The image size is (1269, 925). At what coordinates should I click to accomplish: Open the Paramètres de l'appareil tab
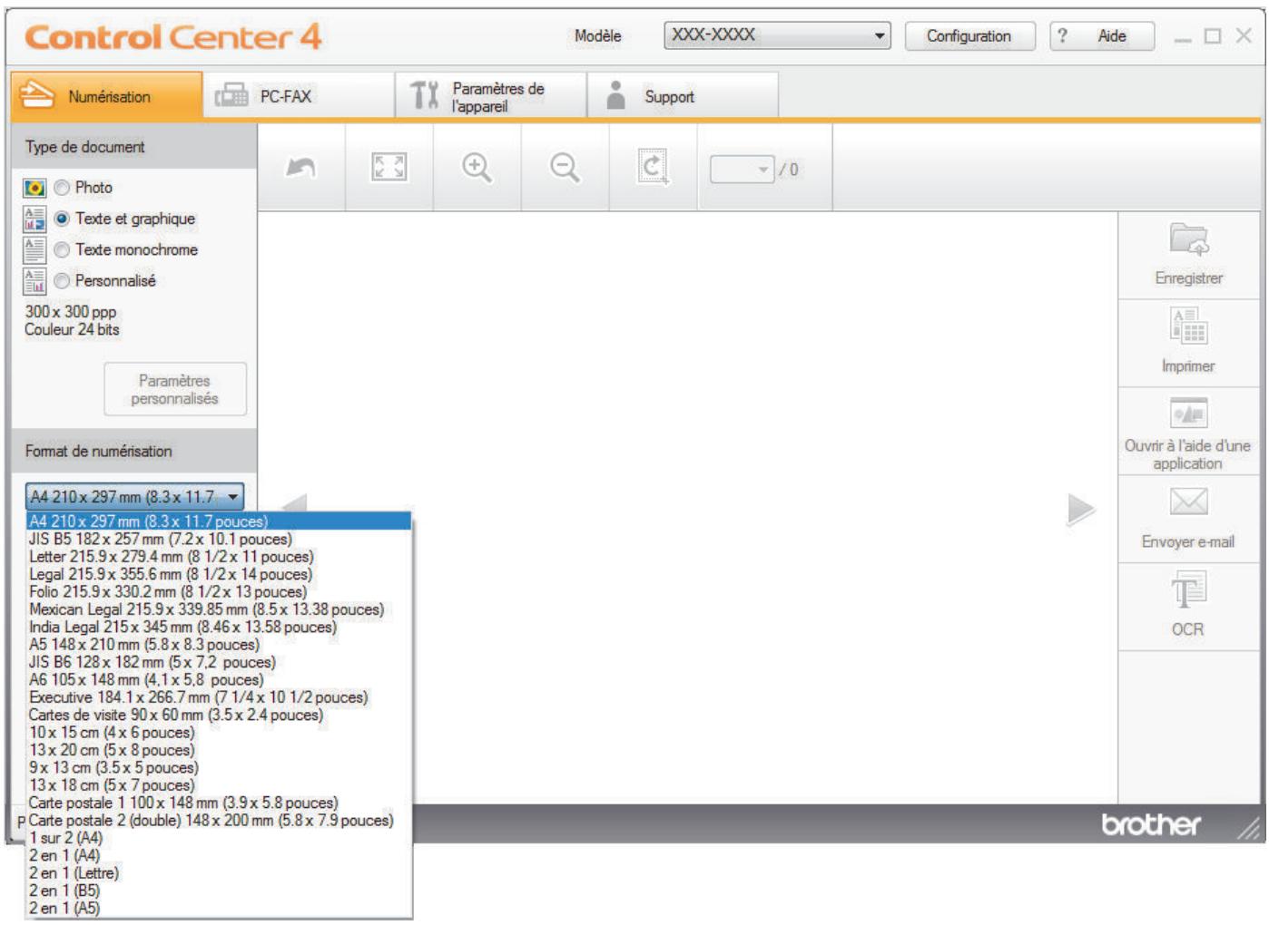tap(491, 96)
